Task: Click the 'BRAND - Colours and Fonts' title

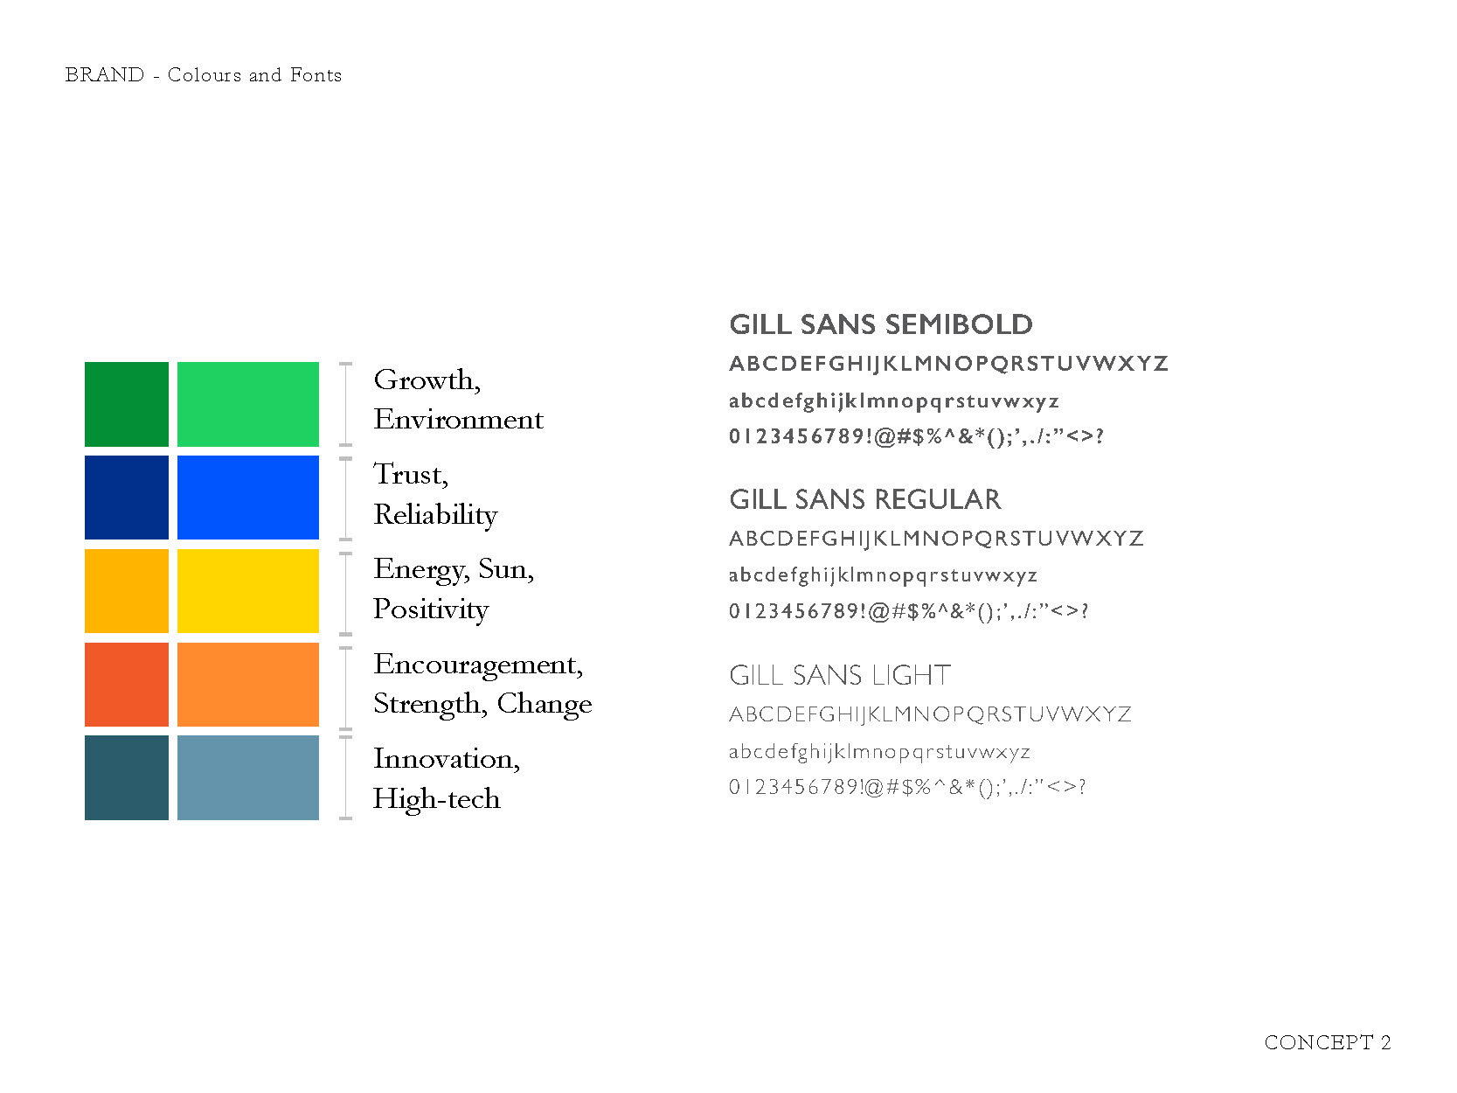Action: (204, 75)
